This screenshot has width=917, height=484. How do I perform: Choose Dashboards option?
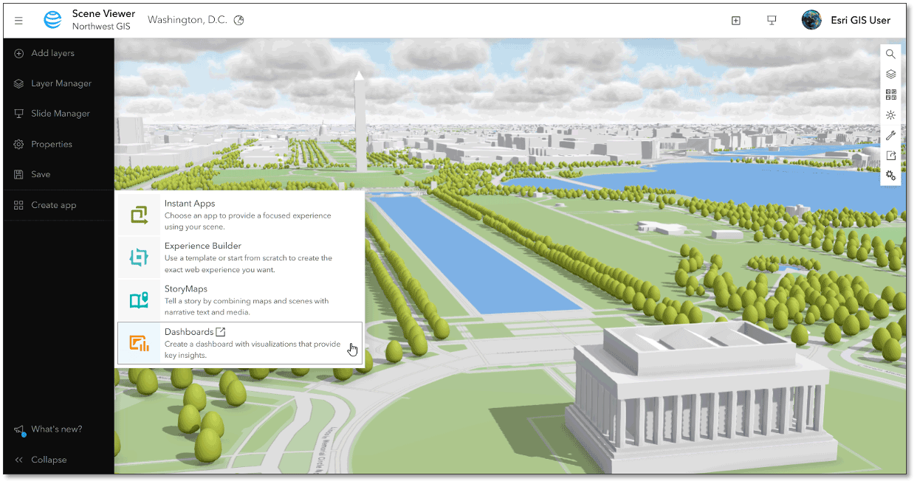[x=241, y=343]
